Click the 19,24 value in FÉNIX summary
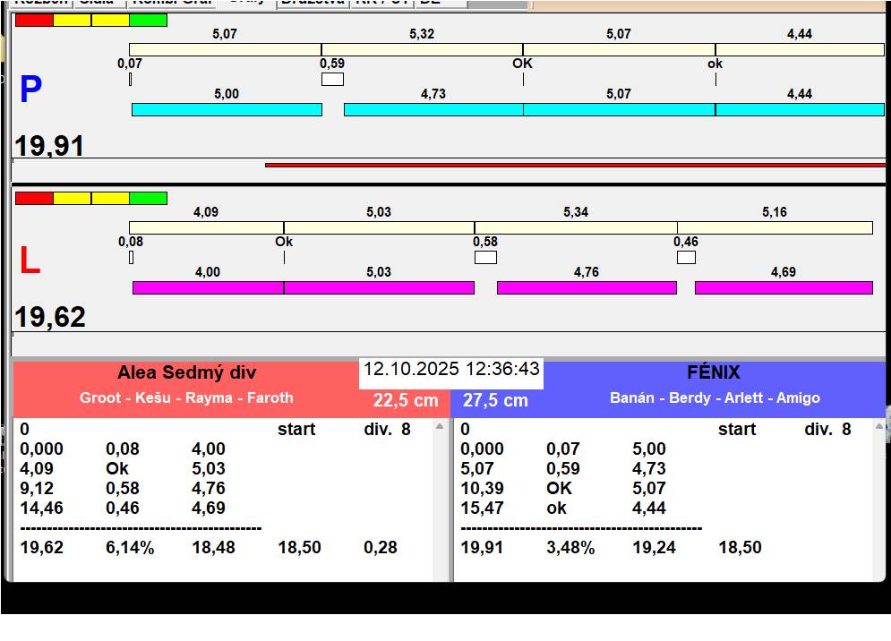The image size is (891, 641). tap(654, 548)
